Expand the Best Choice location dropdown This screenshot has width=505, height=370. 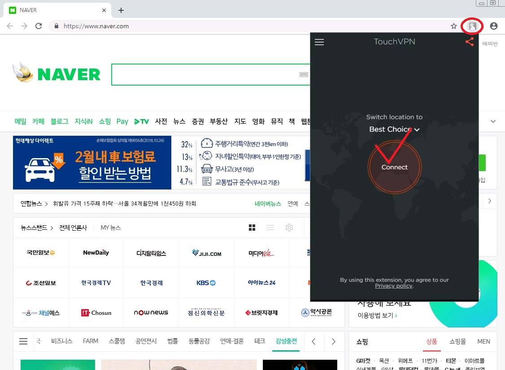(394, 129)
